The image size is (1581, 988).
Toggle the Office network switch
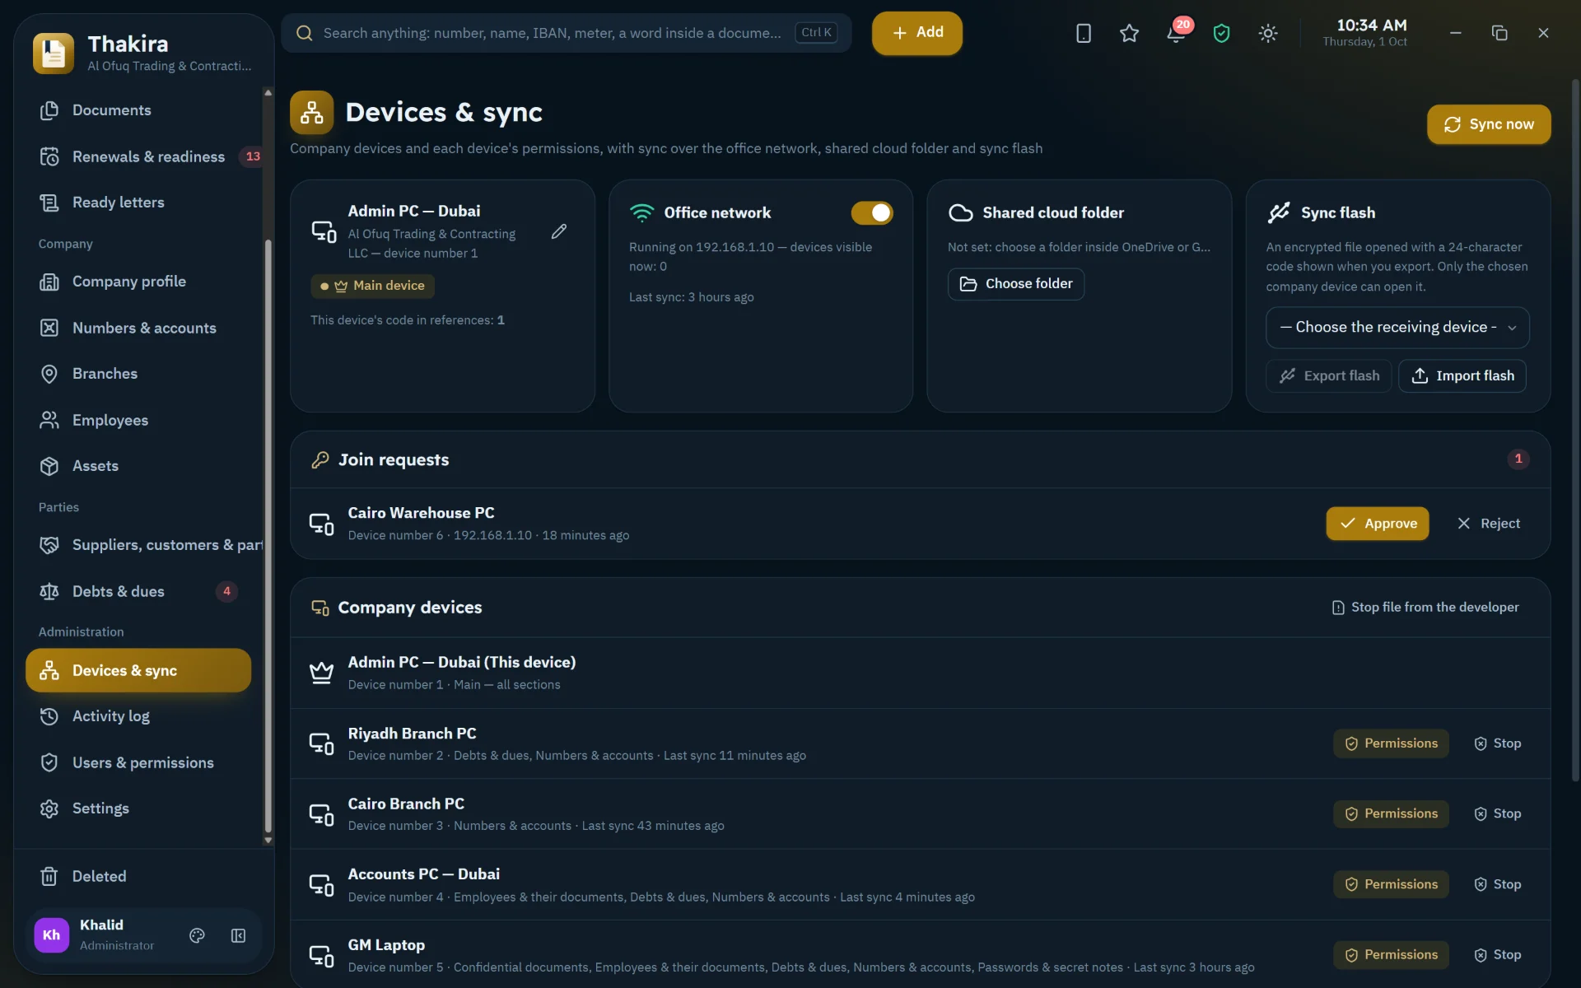click(871, 212)
